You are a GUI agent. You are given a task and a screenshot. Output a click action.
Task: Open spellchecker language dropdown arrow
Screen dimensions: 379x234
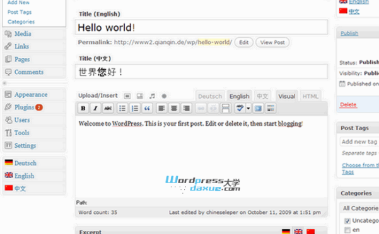[248, 108]
